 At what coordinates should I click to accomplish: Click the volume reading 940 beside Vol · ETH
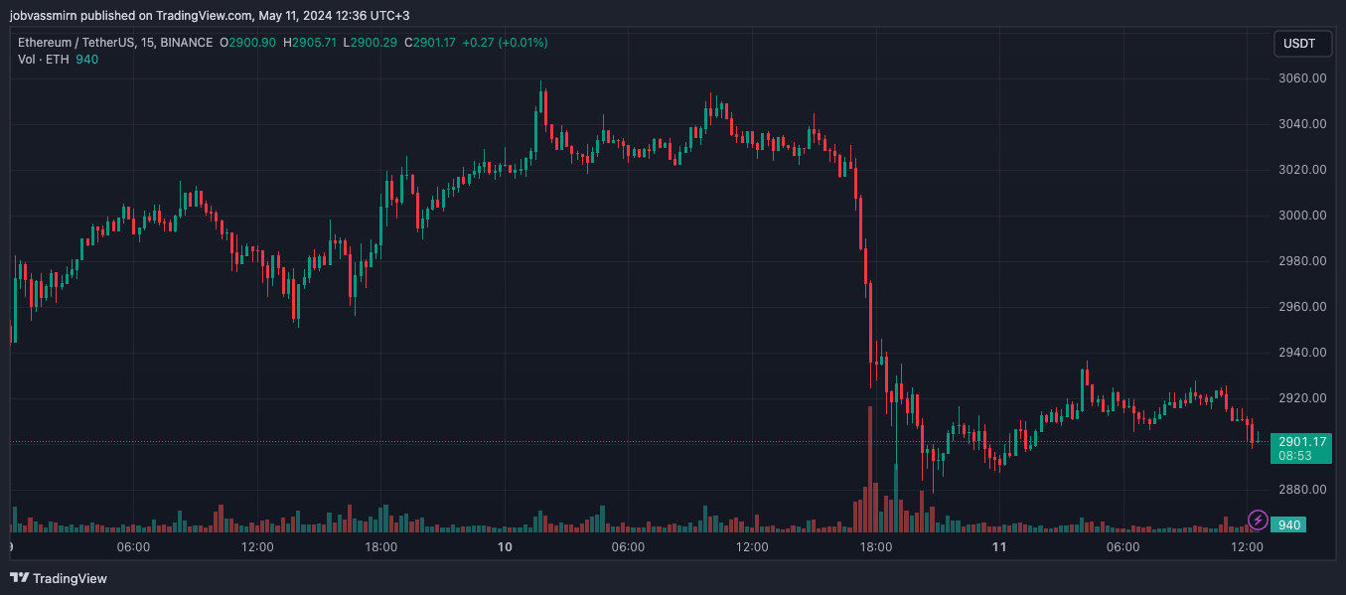click(x=87, y=60)
